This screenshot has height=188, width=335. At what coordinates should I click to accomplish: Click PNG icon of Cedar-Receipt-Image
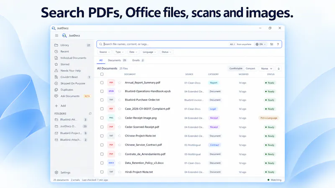click(x=111, y=118)
